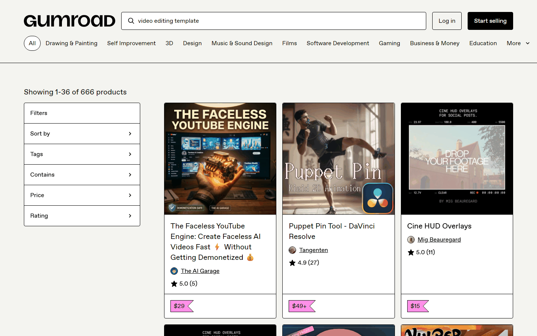This screenshot has width=537, height=336.
Task: Open Software Development category
Action: 338,43
